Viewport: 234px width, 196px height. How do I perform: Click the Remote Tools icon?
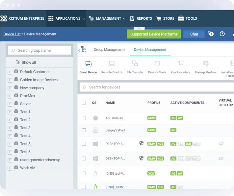point(157,63)
